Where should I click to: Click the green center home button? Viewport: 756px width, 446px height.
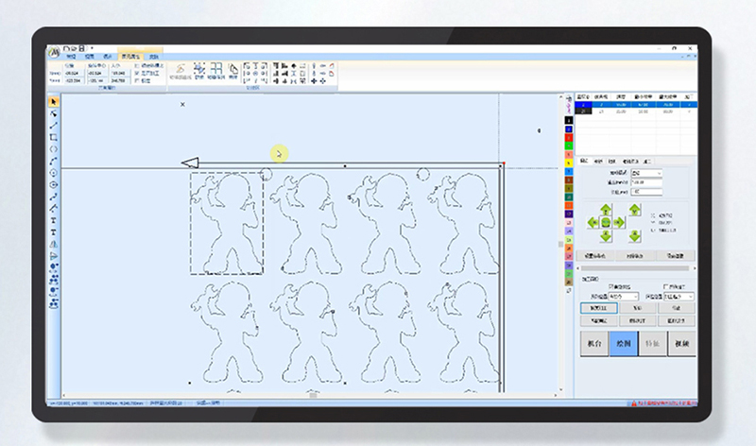click(605, 222)
